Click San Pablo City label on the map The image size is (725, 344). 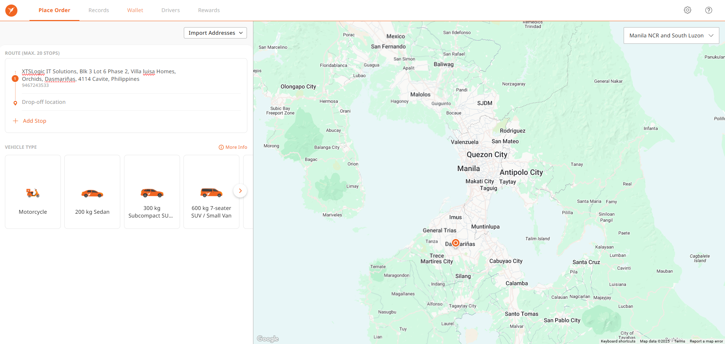(x=562, y=320)
